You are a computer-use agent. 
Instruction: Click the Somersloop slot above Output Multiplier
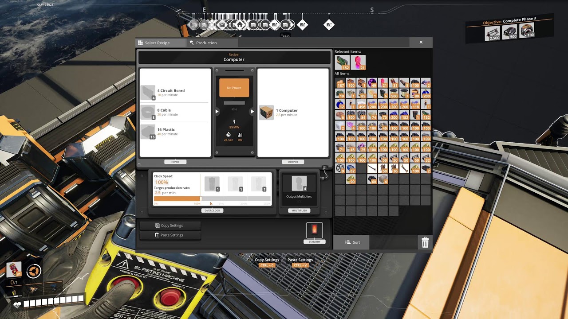pyautogui.click(x=299, y=183)
